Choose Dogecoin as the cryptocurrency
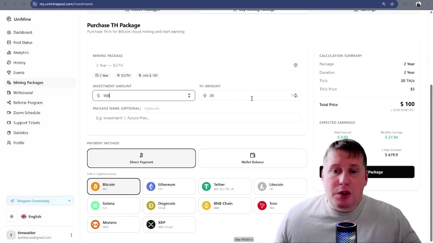433x243 pixels. coord(169,205)
